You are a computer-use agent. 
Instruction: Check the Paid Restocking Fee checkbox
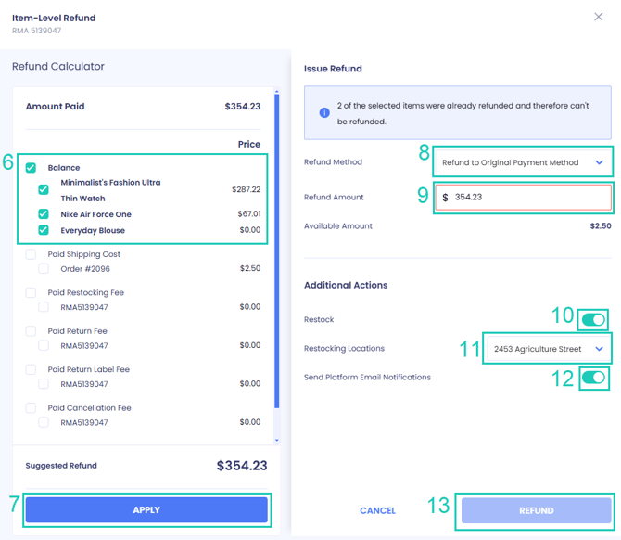(x=31, y=292)
